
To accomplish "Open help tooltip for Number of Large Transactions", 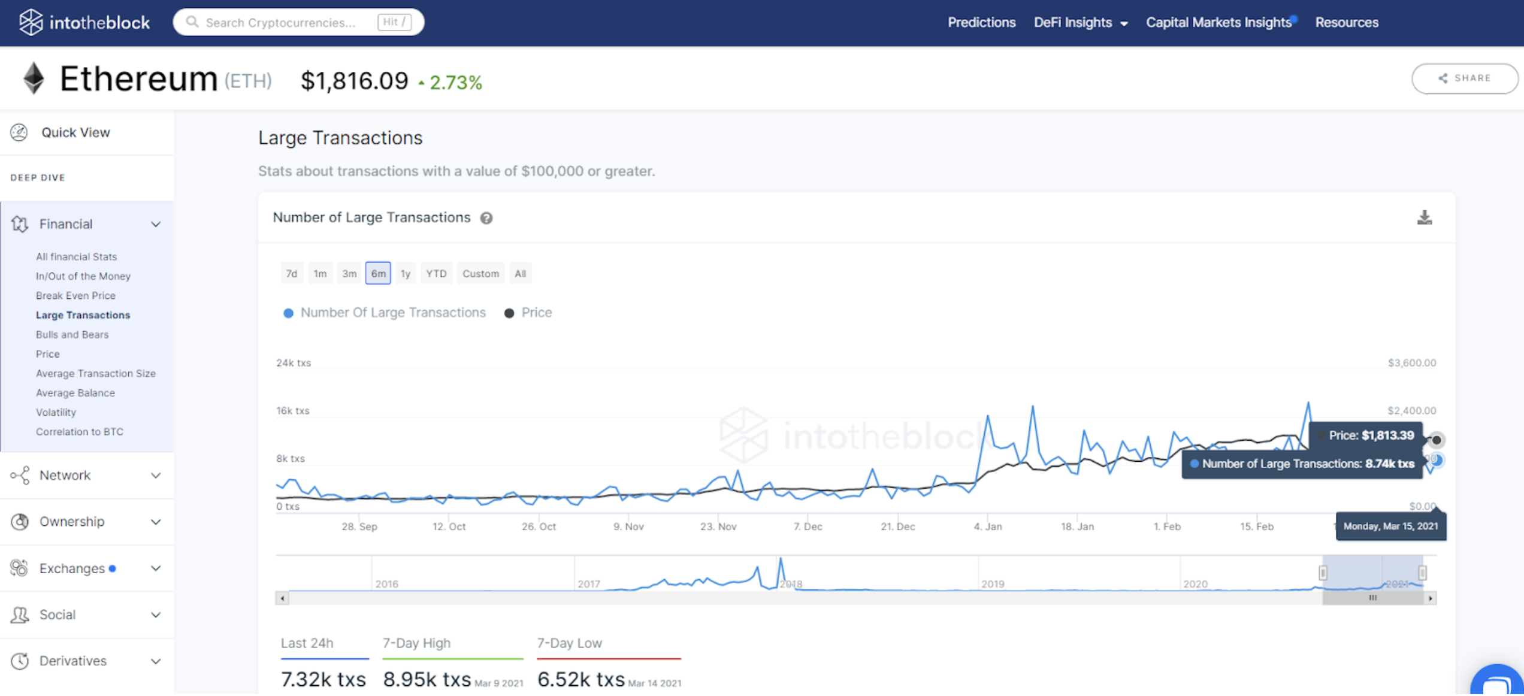I will click(486, 219).
